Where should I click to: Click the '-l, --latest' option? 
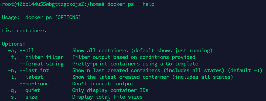click(26, 77)
